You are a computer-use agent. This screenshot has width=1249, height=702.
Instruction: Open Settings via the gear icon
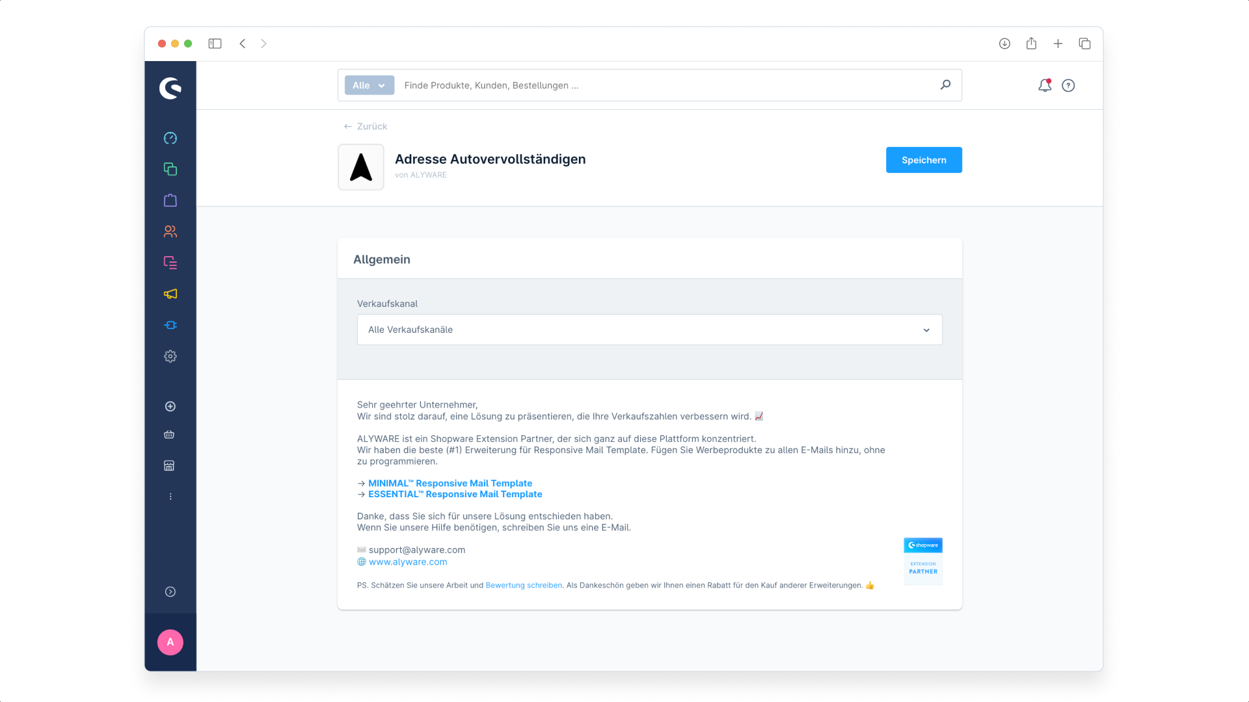tap(170, 356)
